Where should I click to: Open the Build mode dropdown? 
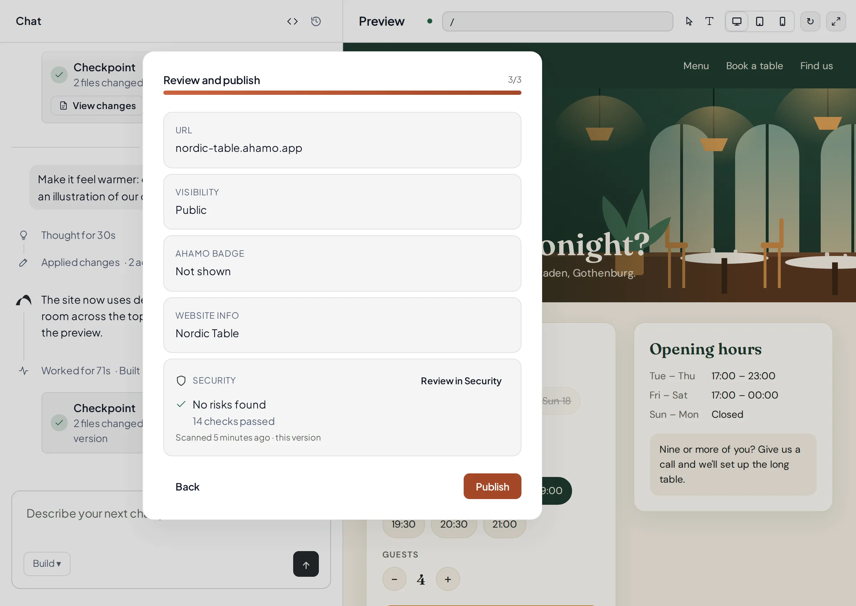pos(47,564)
